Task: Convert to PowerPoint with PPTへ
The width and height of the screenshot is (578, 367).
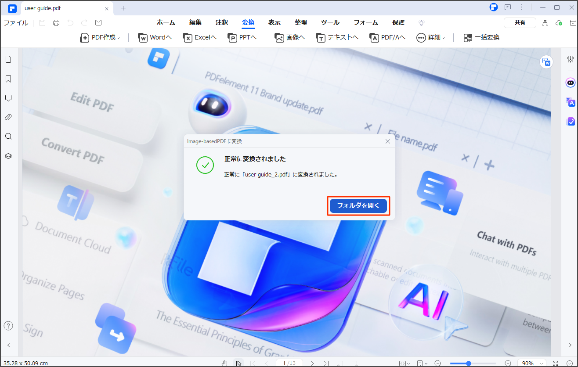Action: (242, 38)
